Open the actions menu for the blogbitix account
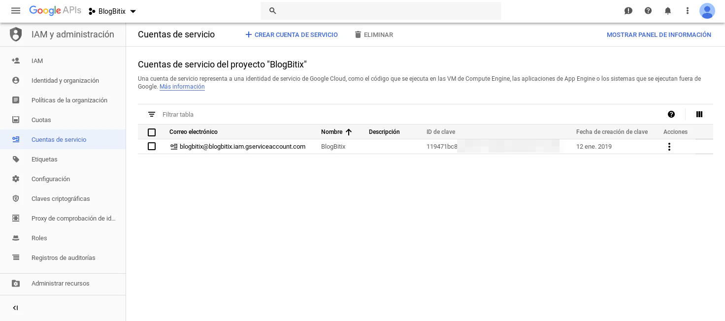This screenshot has height=321, width=725. click(x=669, y=147)
